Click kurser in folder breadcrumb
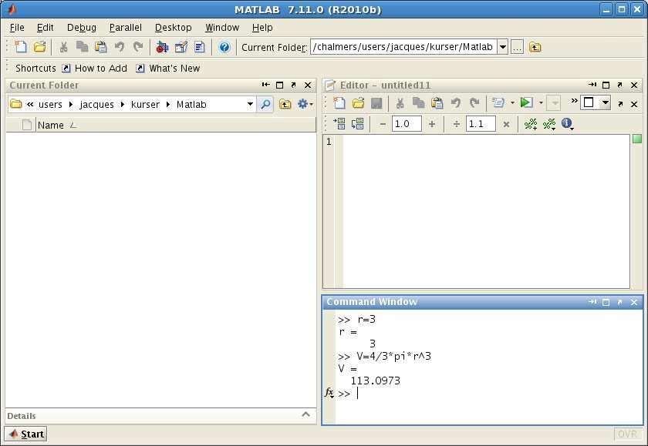648x446 pixels. point(145,105)
